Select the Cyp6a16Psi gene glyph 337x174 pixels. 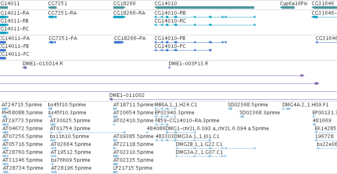tap(287, 8)
